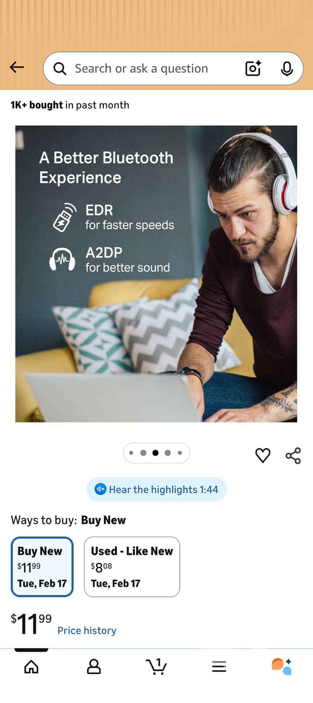Jump to the second image carousel dot
Image resolution: width=313 pixels, height=703 pixels.
coord(143,453)
